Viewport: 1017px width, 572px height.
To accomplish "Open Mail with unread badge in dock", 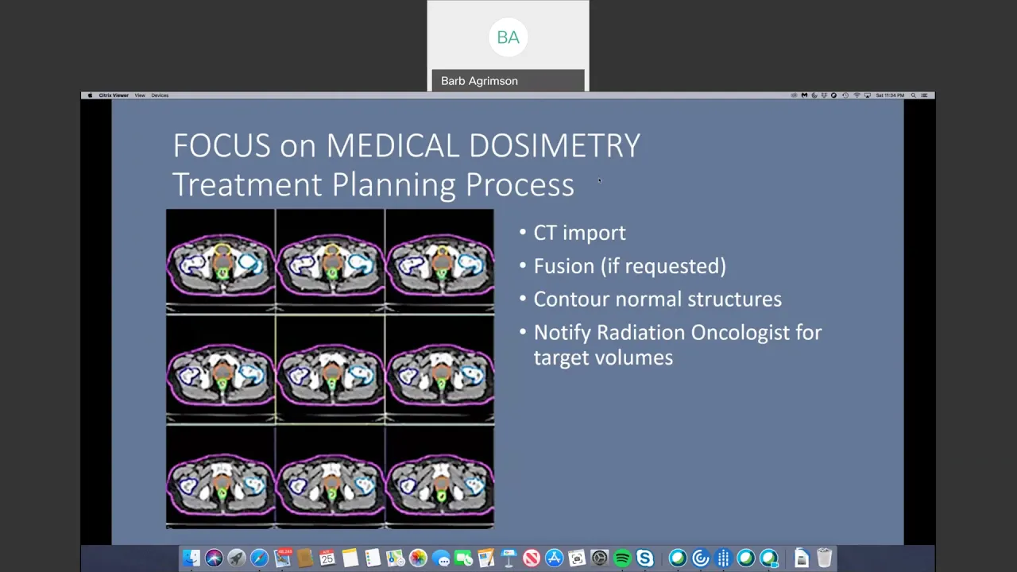I will (x=283, y=558).
